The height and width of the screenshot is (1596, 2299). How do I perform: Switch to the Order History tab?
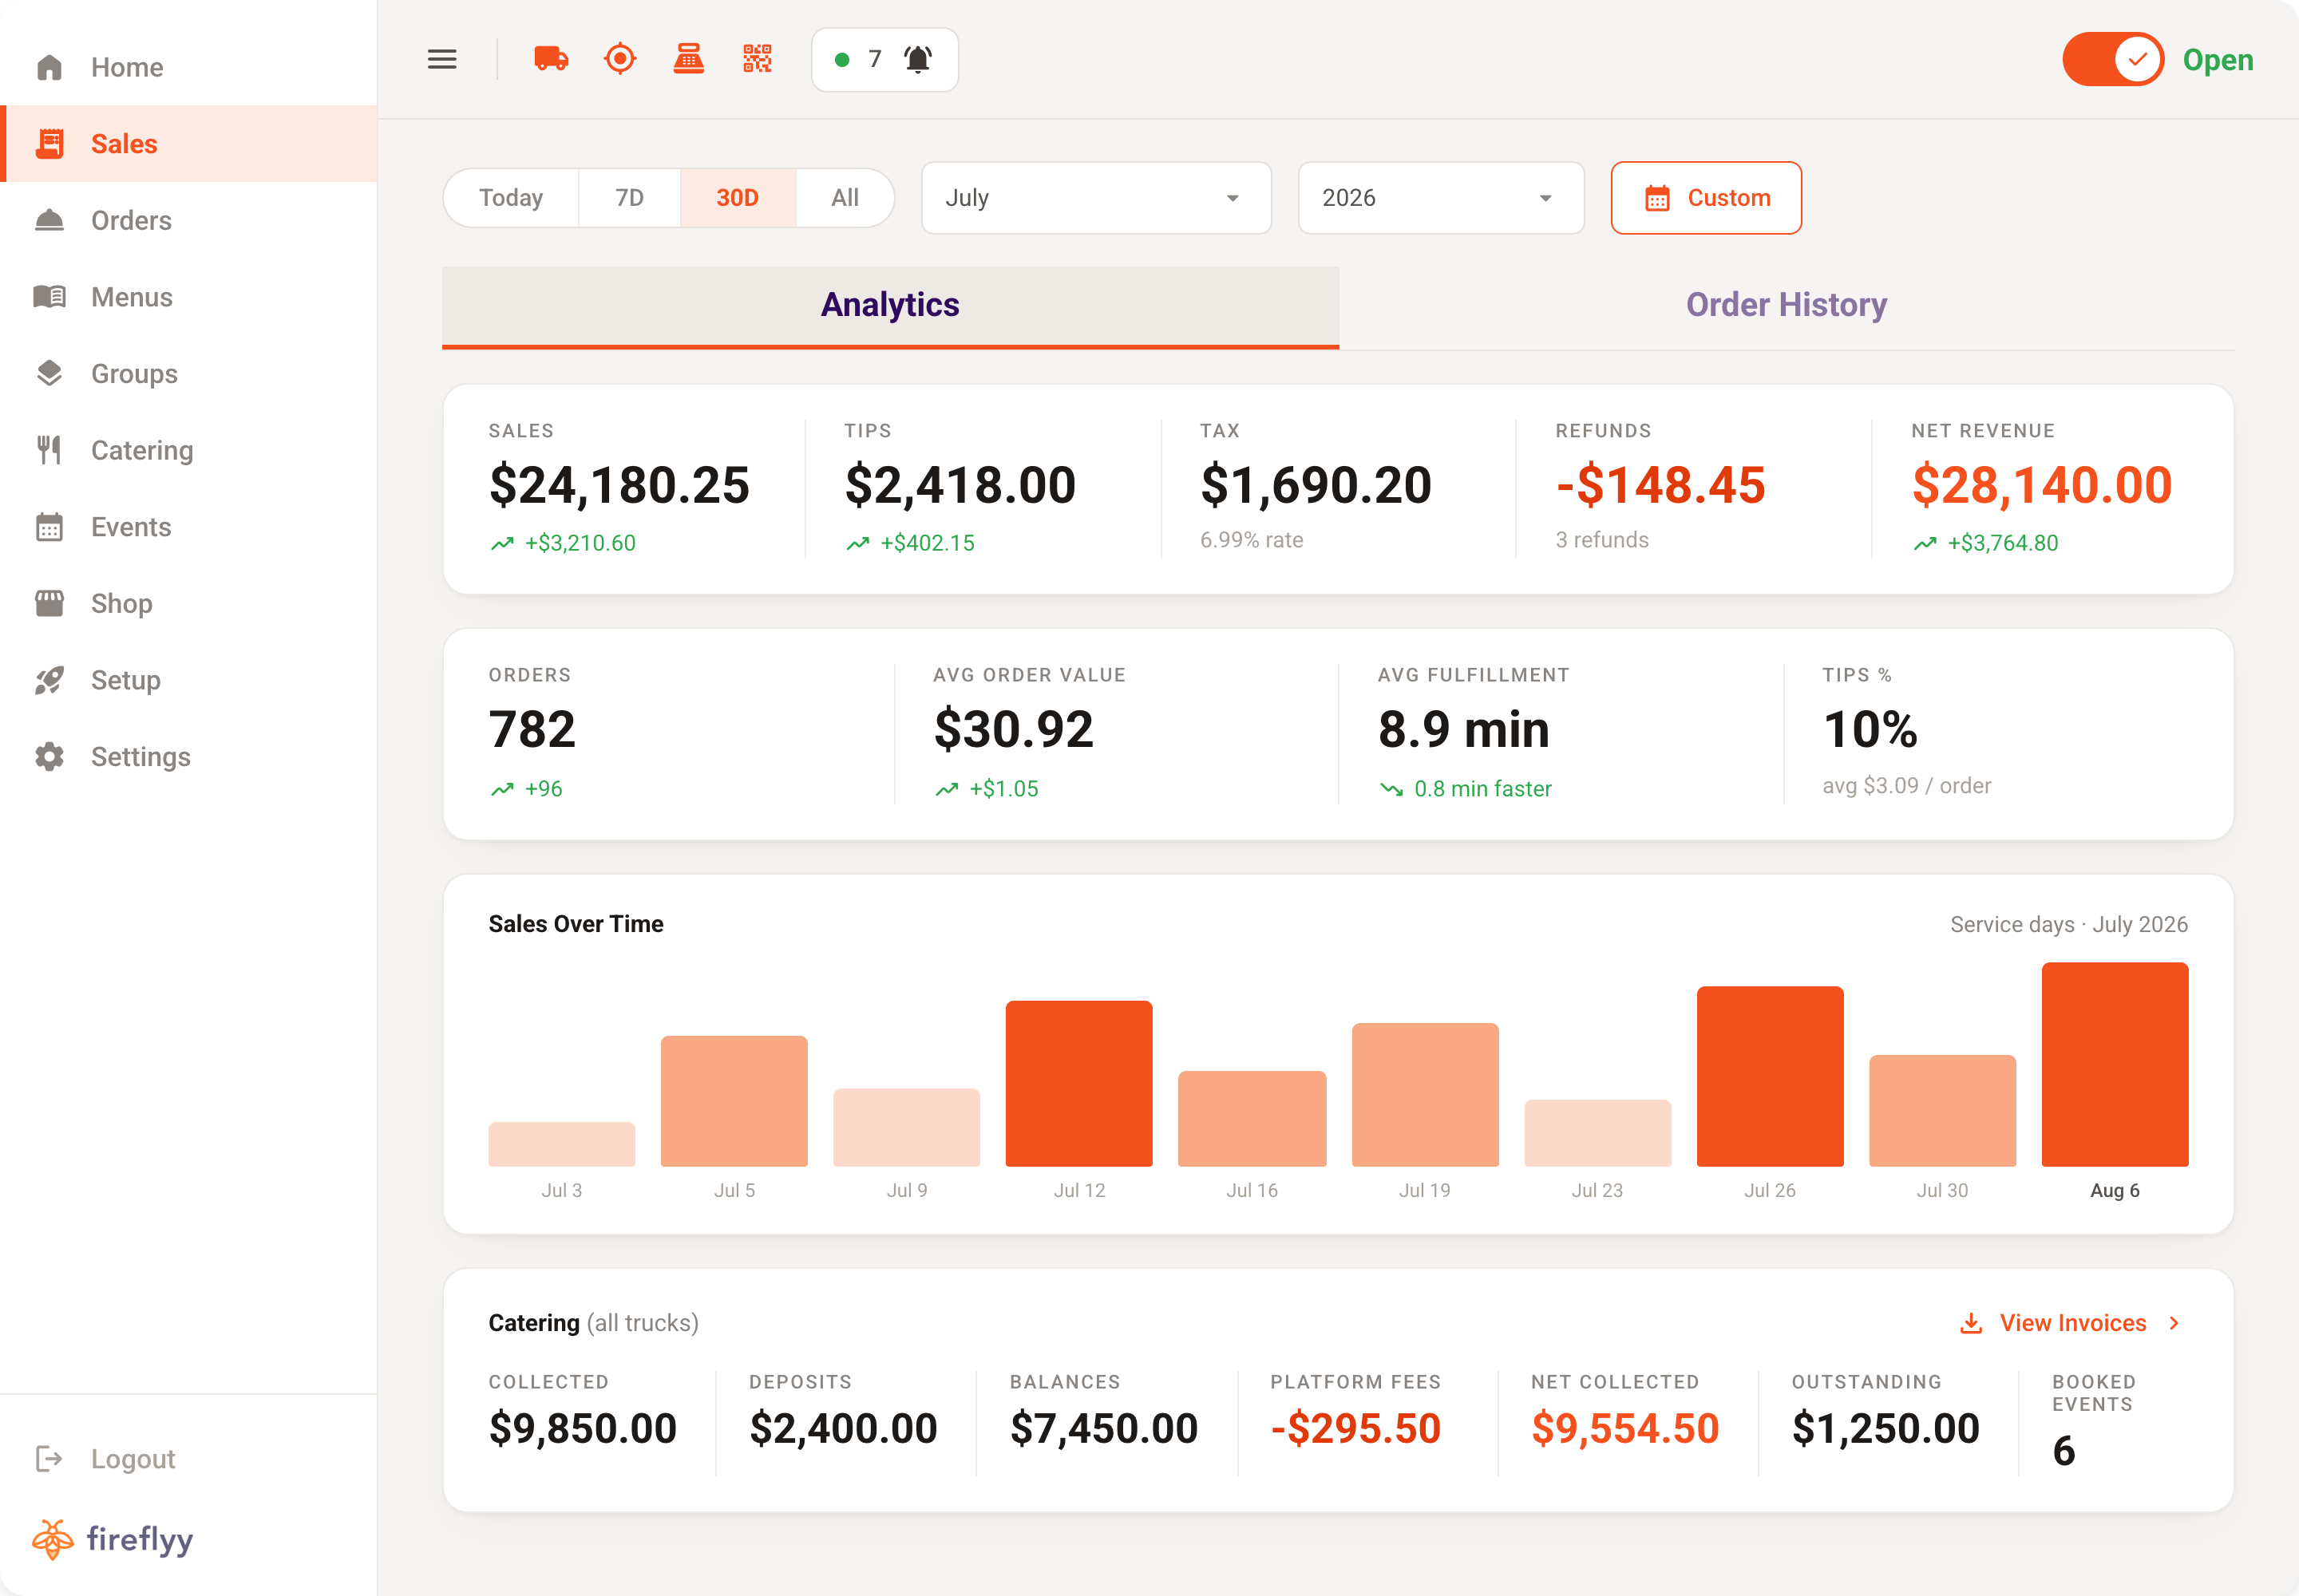tap(1787, 307)
